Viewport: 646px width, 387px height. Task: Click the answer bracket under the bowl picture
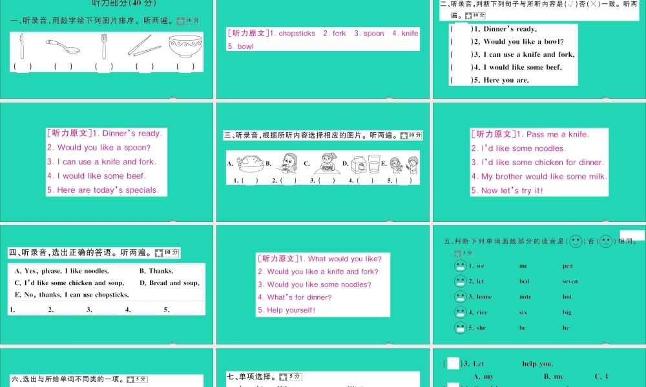coord(185,66)
